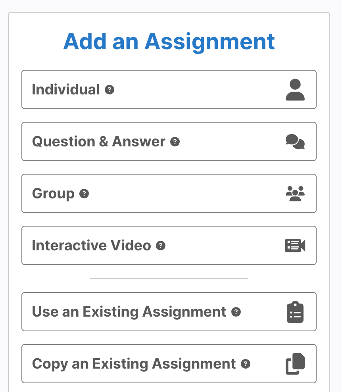Click the person icon for Individual assignment
342x392 pixels.
coord(295,90)
